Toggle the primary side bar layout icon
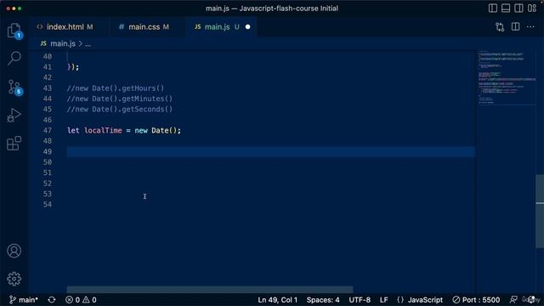Image resolution: width=544 pixels, height=306 pixels. (x=493, y=8)
